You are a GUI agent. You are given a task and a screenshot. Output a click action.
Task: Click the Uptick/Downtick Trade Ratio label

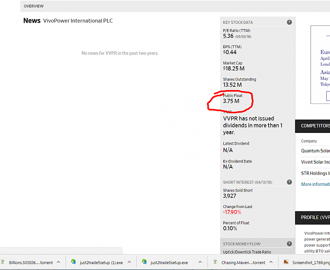coord(247,252)
